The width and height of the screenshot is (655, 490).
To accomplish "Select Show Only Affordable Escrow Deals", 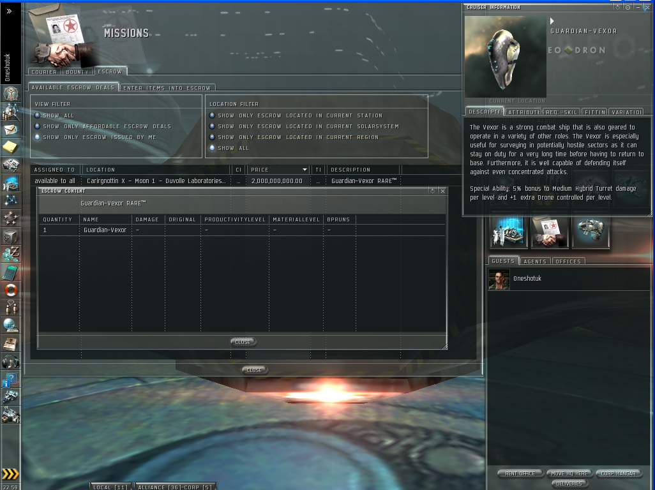I will 37,126.
